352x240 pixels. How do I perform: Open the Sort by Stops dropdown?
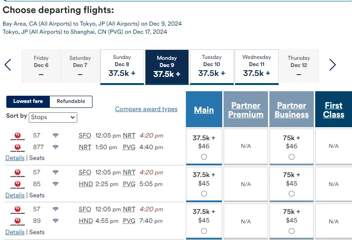click(53, 117)
